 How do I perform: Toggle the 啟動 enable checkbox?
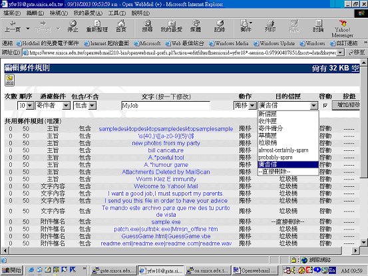coord(325,106)
